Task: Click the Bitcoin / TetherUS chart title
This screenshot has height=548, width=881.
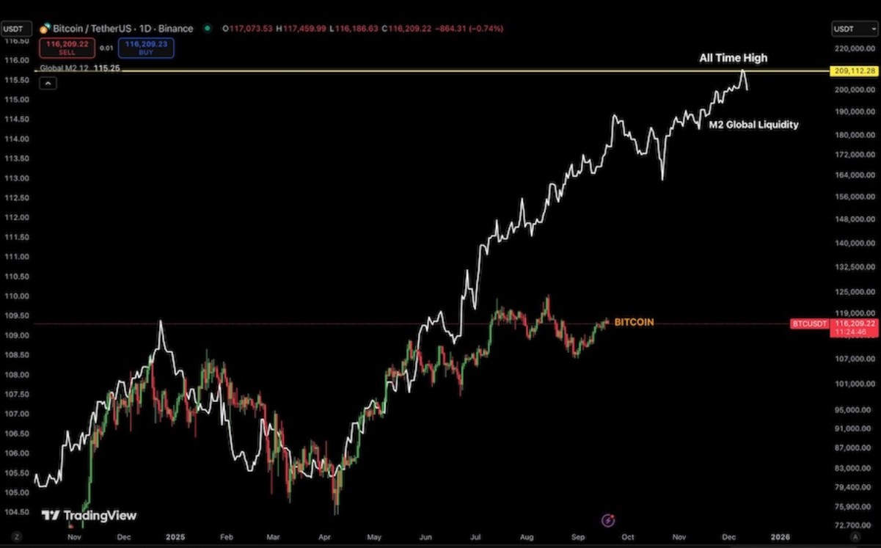Action: 123,29
